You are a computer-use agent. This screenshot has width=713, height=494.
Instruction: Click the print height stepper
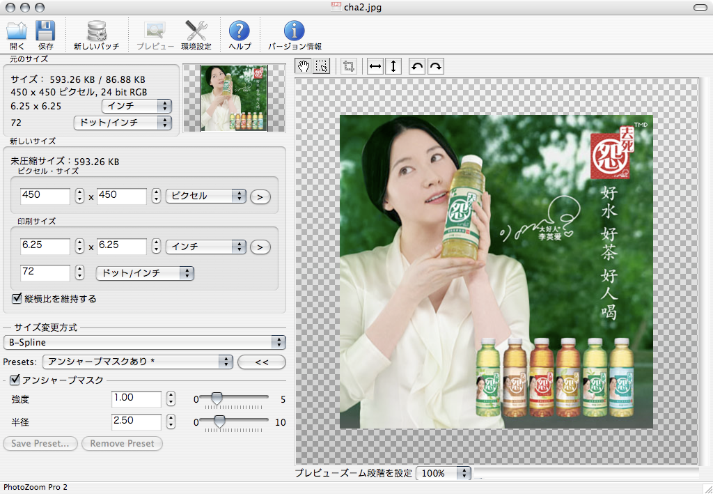coord(156,246)
